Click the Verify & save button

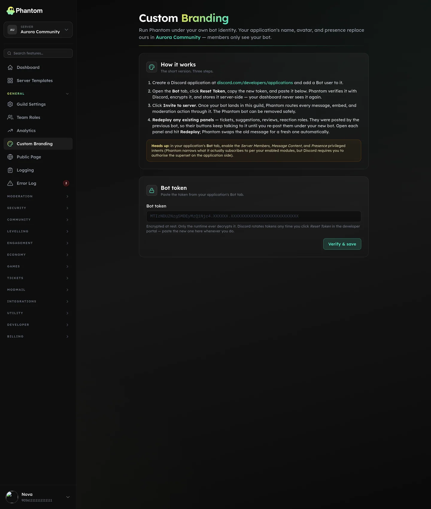point(342,244)
